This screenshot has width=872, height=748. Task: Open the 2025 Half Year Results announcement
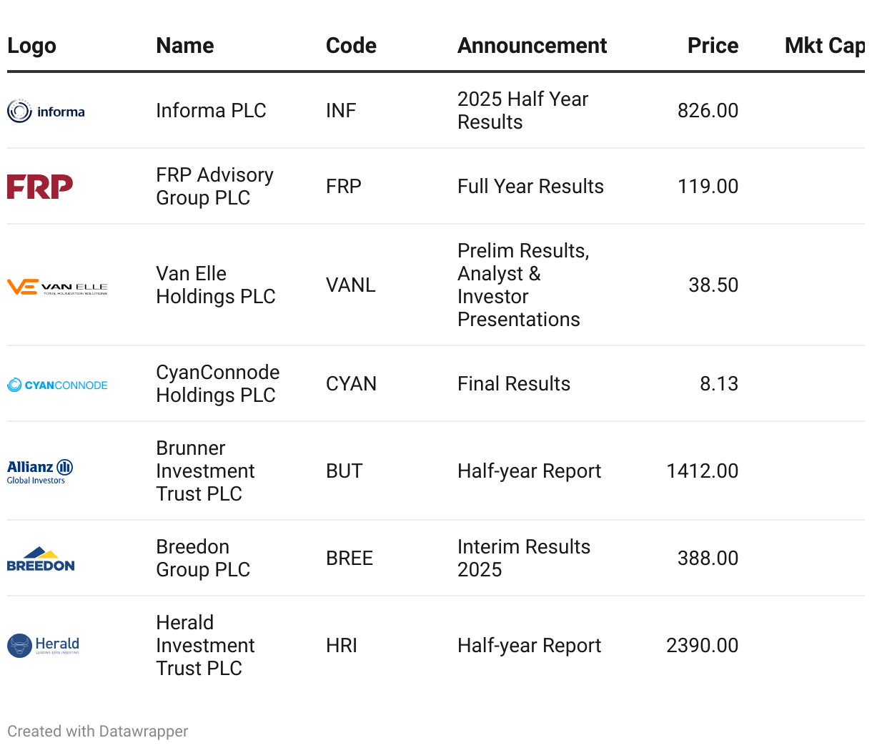tap(523, 111)
